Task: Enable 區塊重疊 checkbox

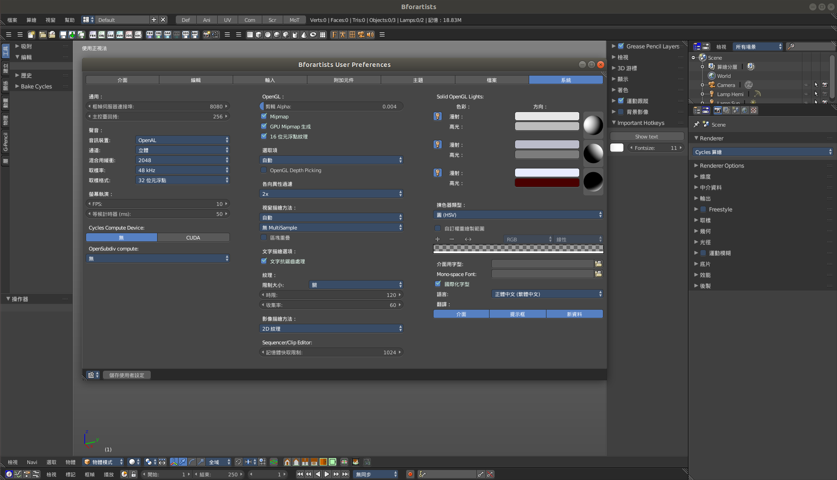Action: (264, 237)
